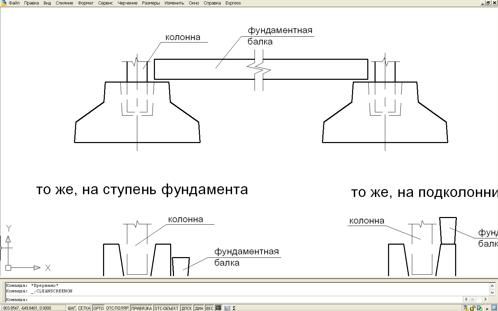Select the bottom-right 'колонна' label
This screenshot has width=498, height=311.
[x=367, y=221]
